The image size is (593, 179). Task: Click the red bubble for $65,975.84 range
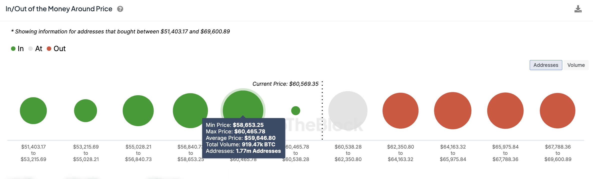pyautogui.click(x=505, y=110)
